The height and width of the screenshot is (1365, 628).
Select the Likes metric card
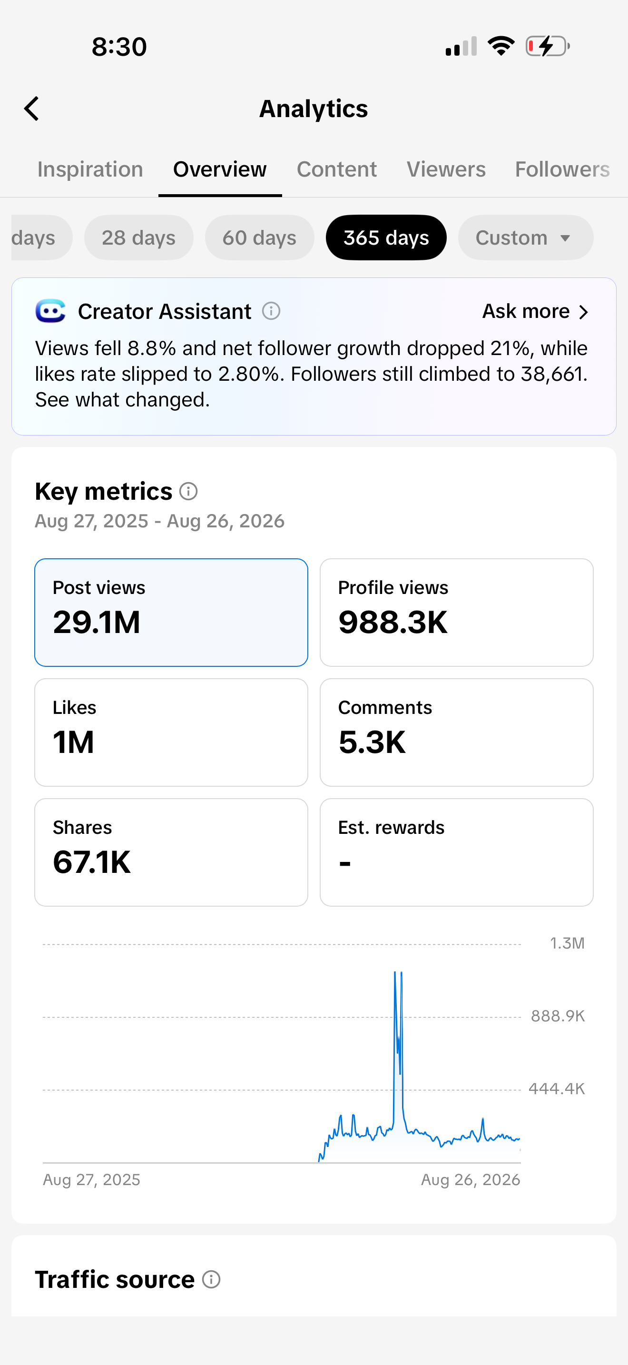171,732
